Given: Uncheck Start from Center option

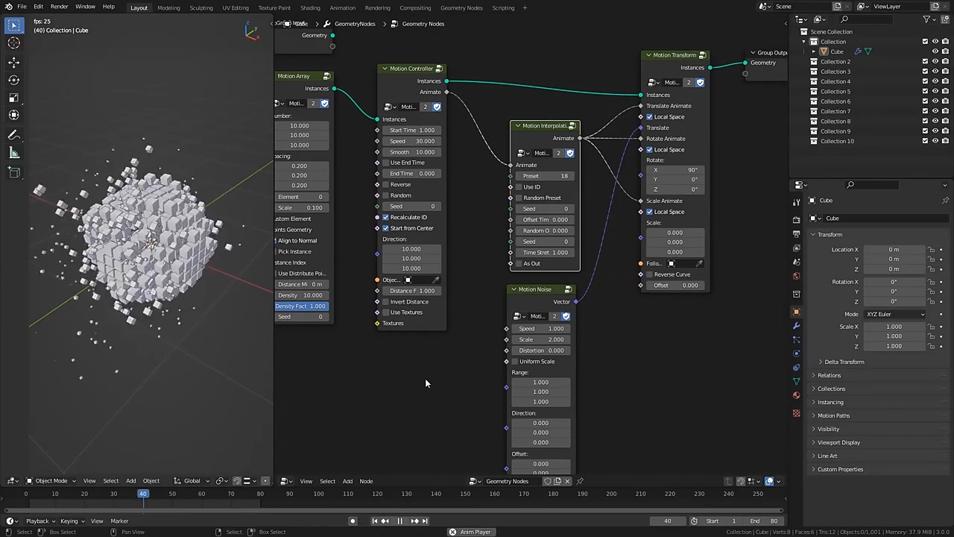Looking at the screenshot, I should point(386,228).
